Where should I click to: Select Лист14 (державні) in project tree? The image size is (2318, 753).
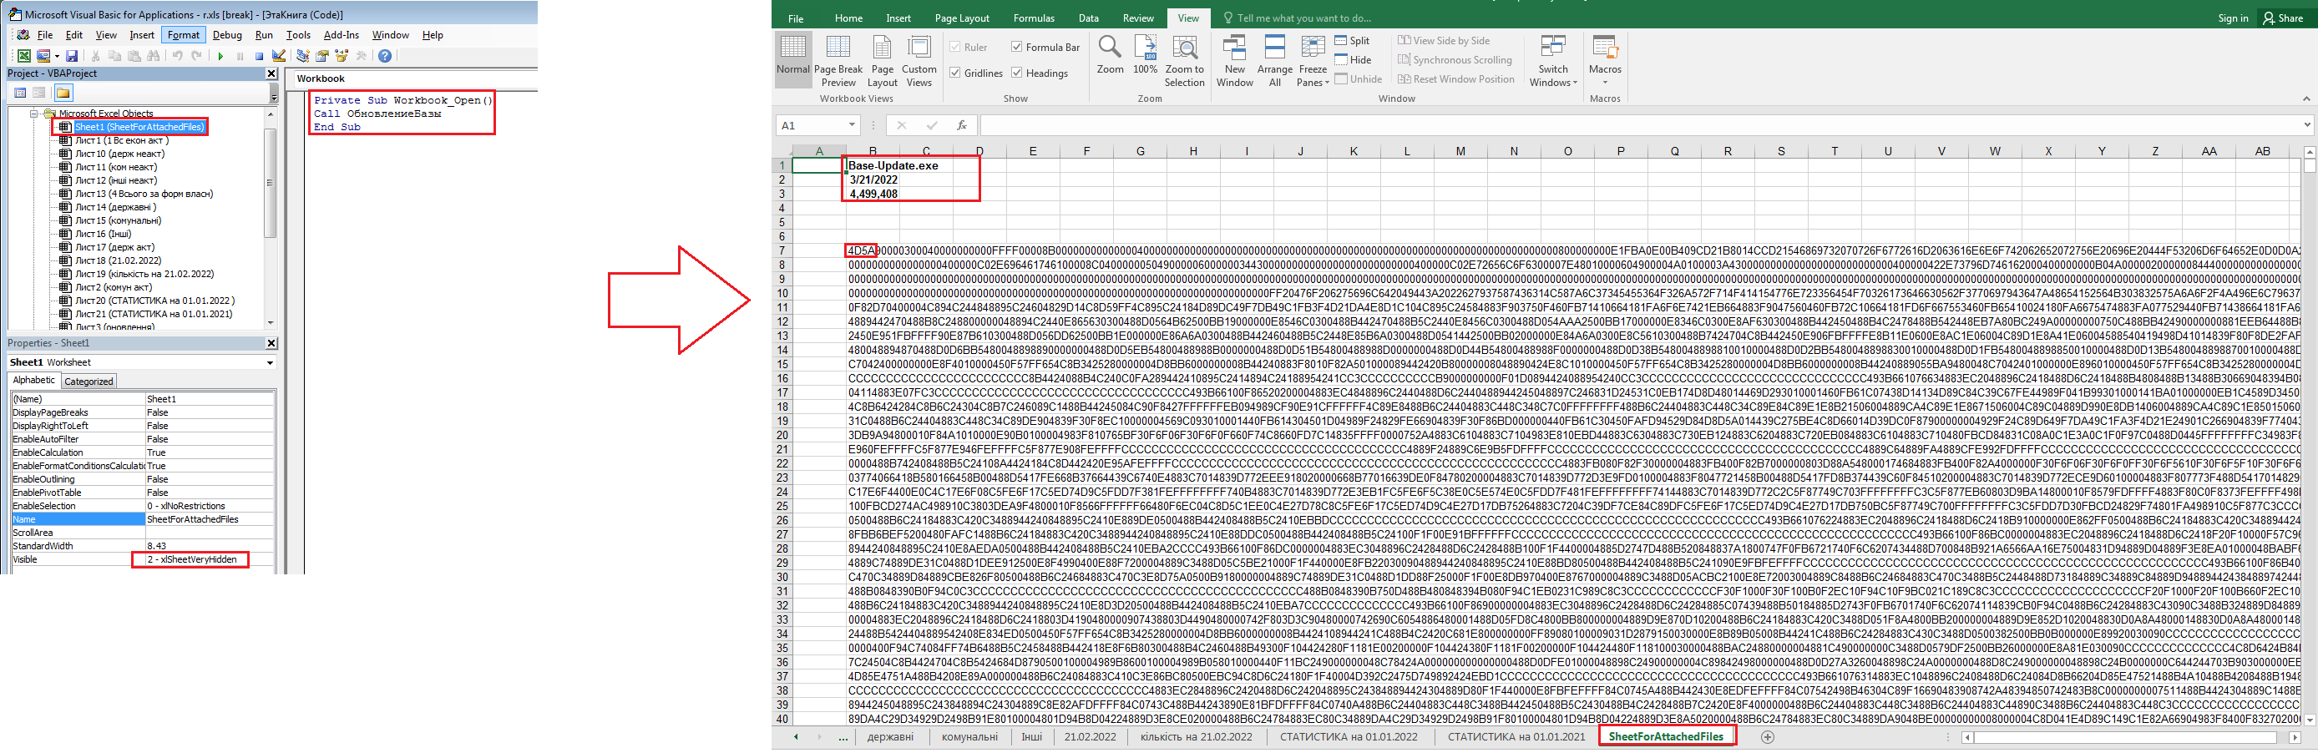click(115, 207)
